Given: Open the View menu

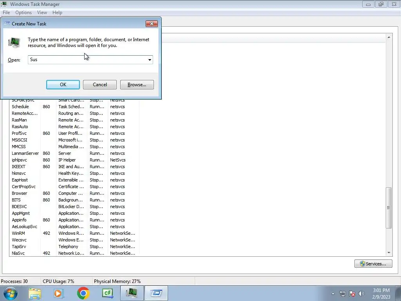Looking at the screenshot, I should point(42,12).
